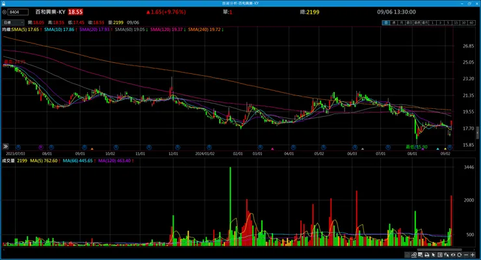Select the 還日 adjusted daily period button
The width and height of the screenshot is (481, 260).
[x=409, y=23]
